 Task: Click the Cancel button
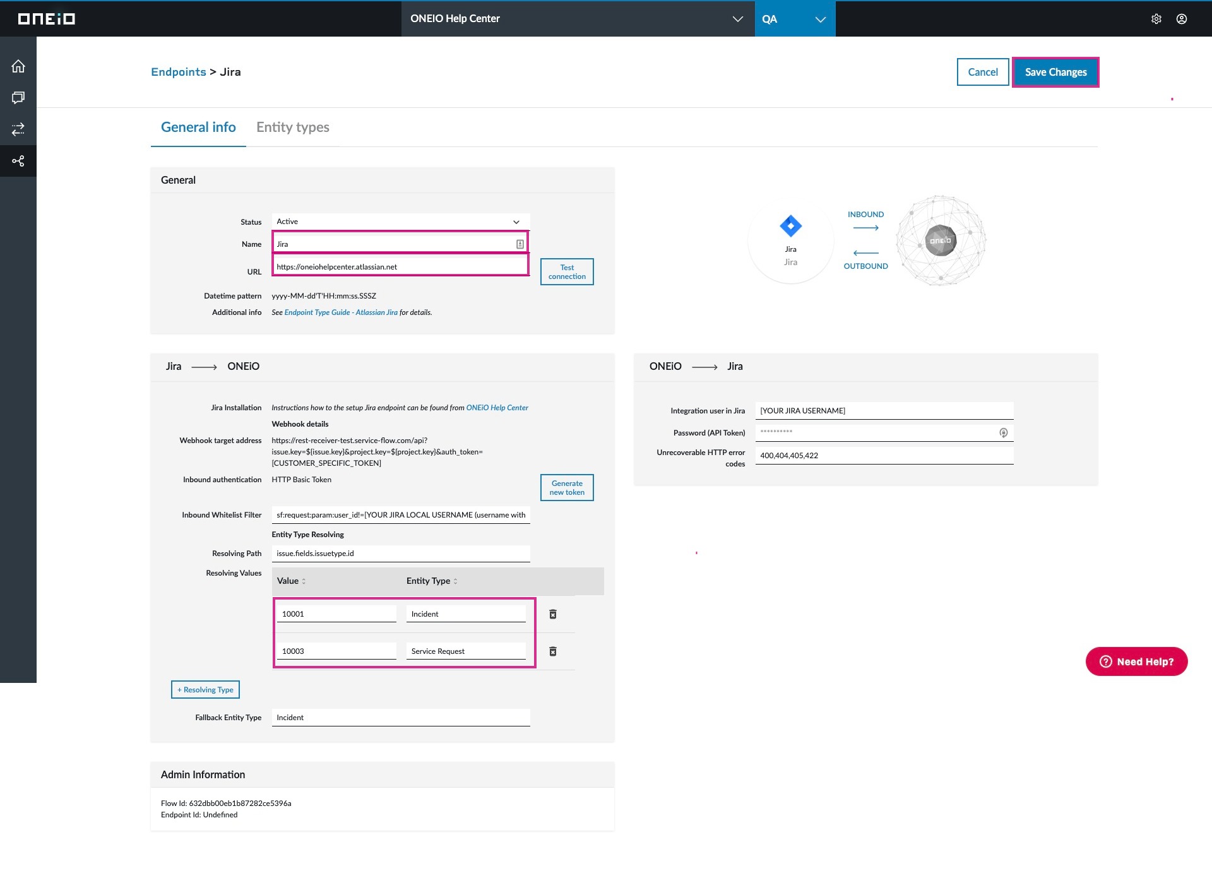pyautogui.click(x=983, y=72)
